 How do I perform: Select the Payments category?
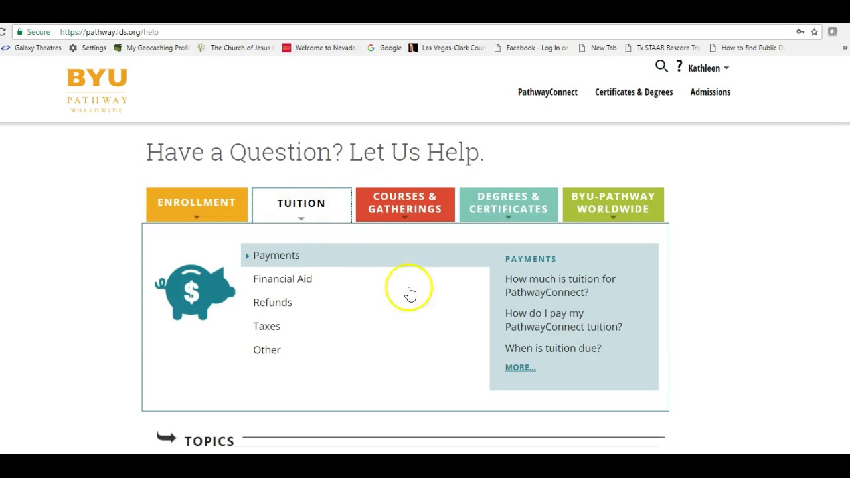276,256
